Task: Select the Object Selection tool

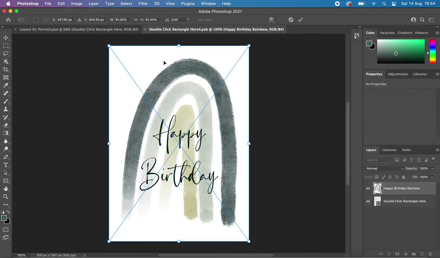Action: point(6,61)
